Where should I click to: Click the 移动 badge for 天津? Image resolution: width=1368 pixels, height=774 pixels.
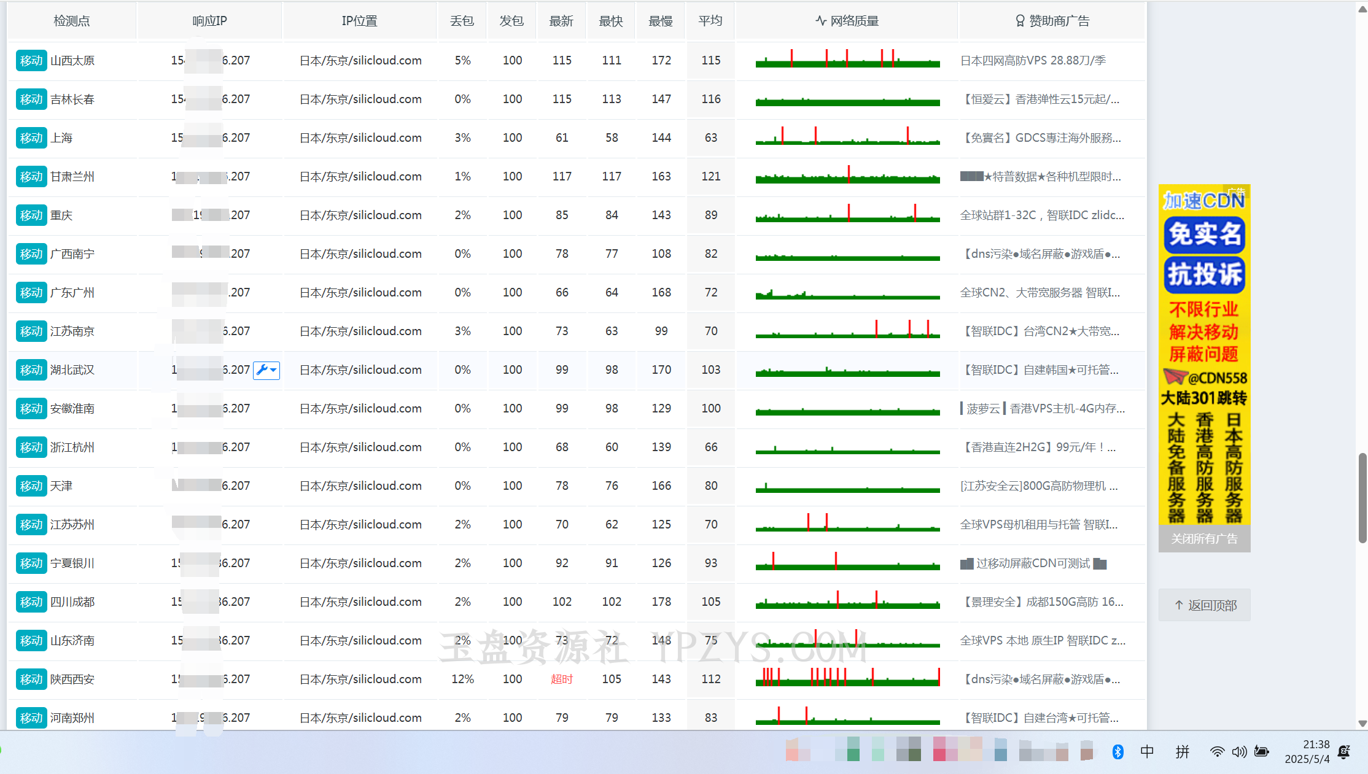click(31, 486)
